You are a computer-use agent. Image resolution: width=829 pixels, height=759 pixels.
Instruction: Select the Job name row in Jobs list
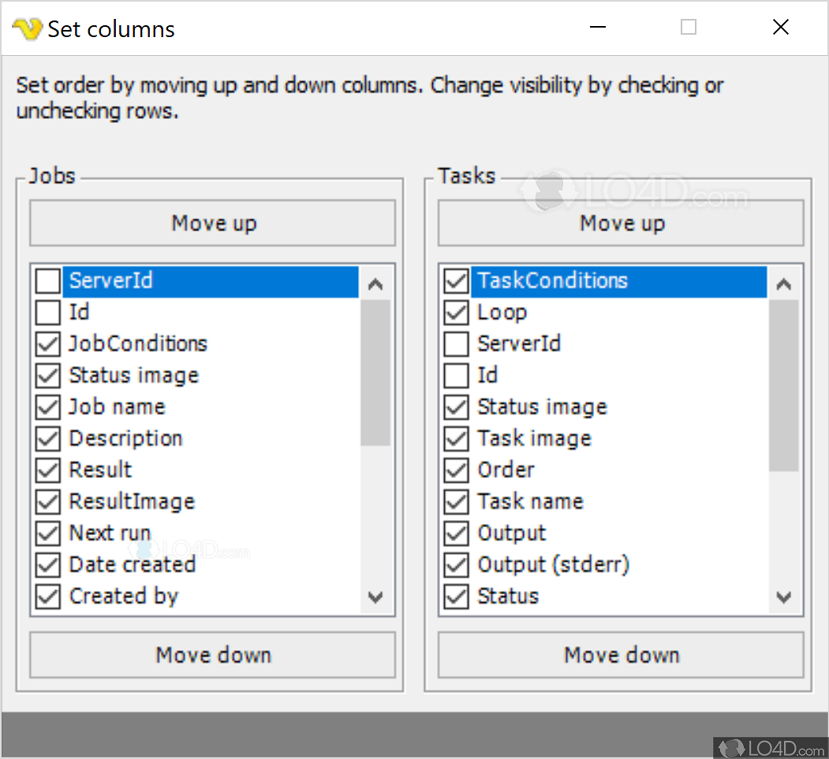pos(118,407)
